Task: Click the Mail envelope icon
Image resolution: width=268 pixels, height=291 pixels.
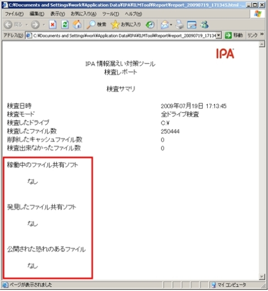Action: point(165,25)
